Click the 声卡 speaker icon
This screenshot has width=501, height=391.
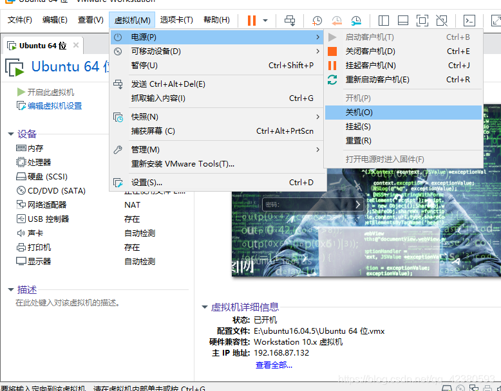pos(21,233)
